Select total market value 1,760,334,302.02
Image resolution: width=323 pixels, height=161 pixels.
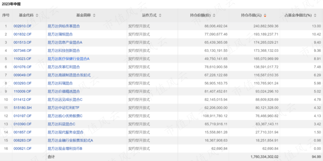pyautogui.click(x=264, y=157)
